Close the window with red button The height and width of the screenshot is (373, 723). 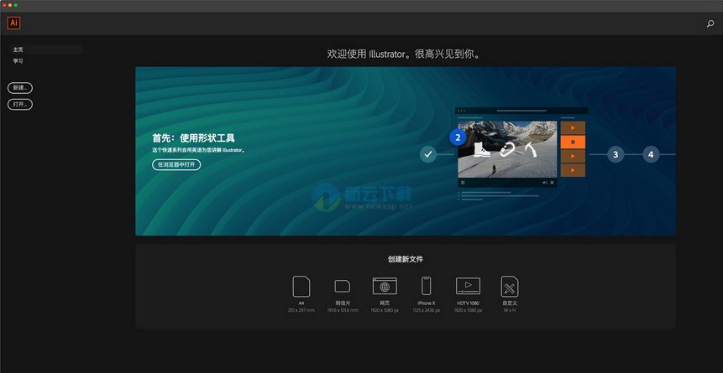[4, 5]
